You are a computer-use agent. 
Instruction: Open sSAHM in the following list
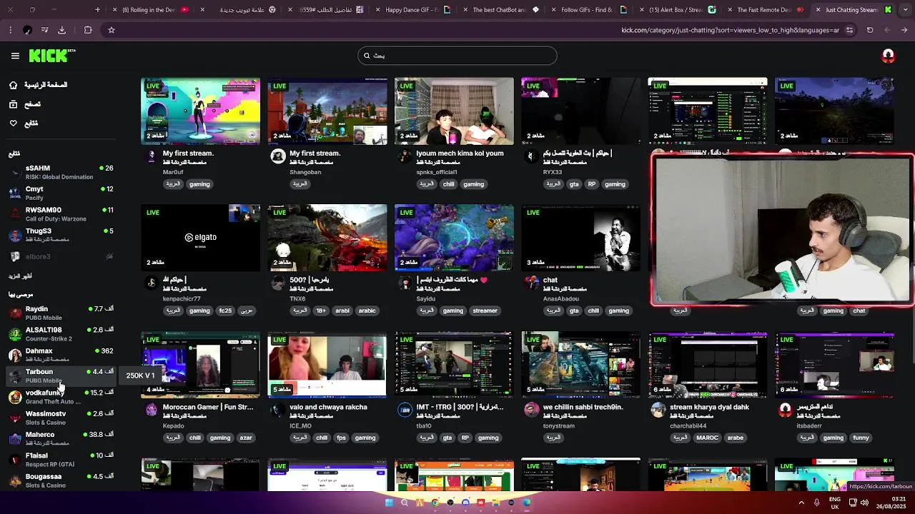(x=61, y=172)
